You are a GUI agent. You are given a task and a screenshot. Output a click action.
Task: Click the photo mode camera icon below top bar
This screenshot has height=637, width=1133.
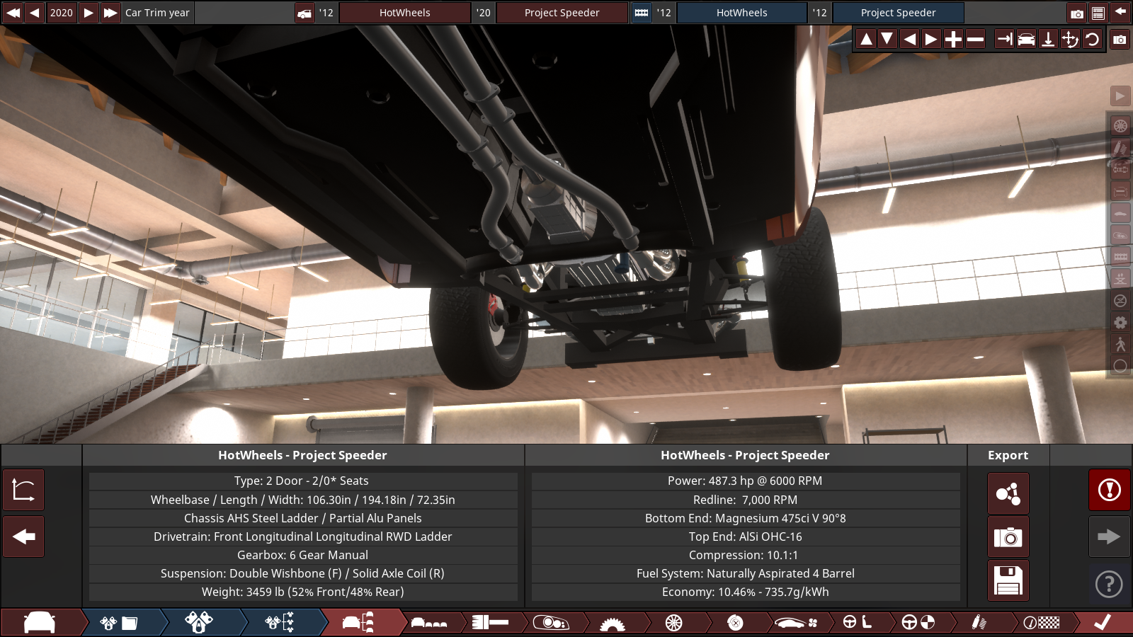(x=1120, y=40)
